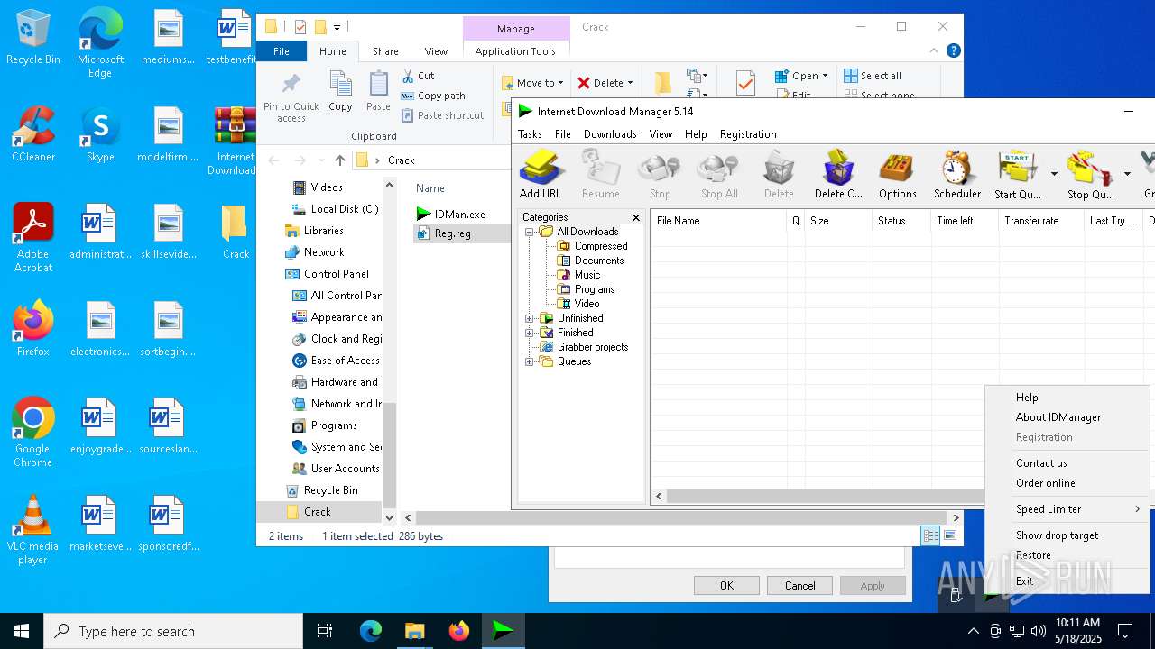The width and height of the screenshot is (1155, 649).
Task: Click the Start Queue toolbar icon
Action: pyautogui.click(x=1018, y=175)
